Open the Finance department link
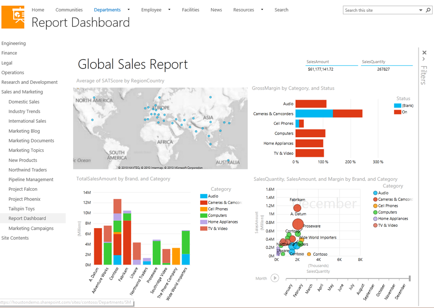 [9, 53]
